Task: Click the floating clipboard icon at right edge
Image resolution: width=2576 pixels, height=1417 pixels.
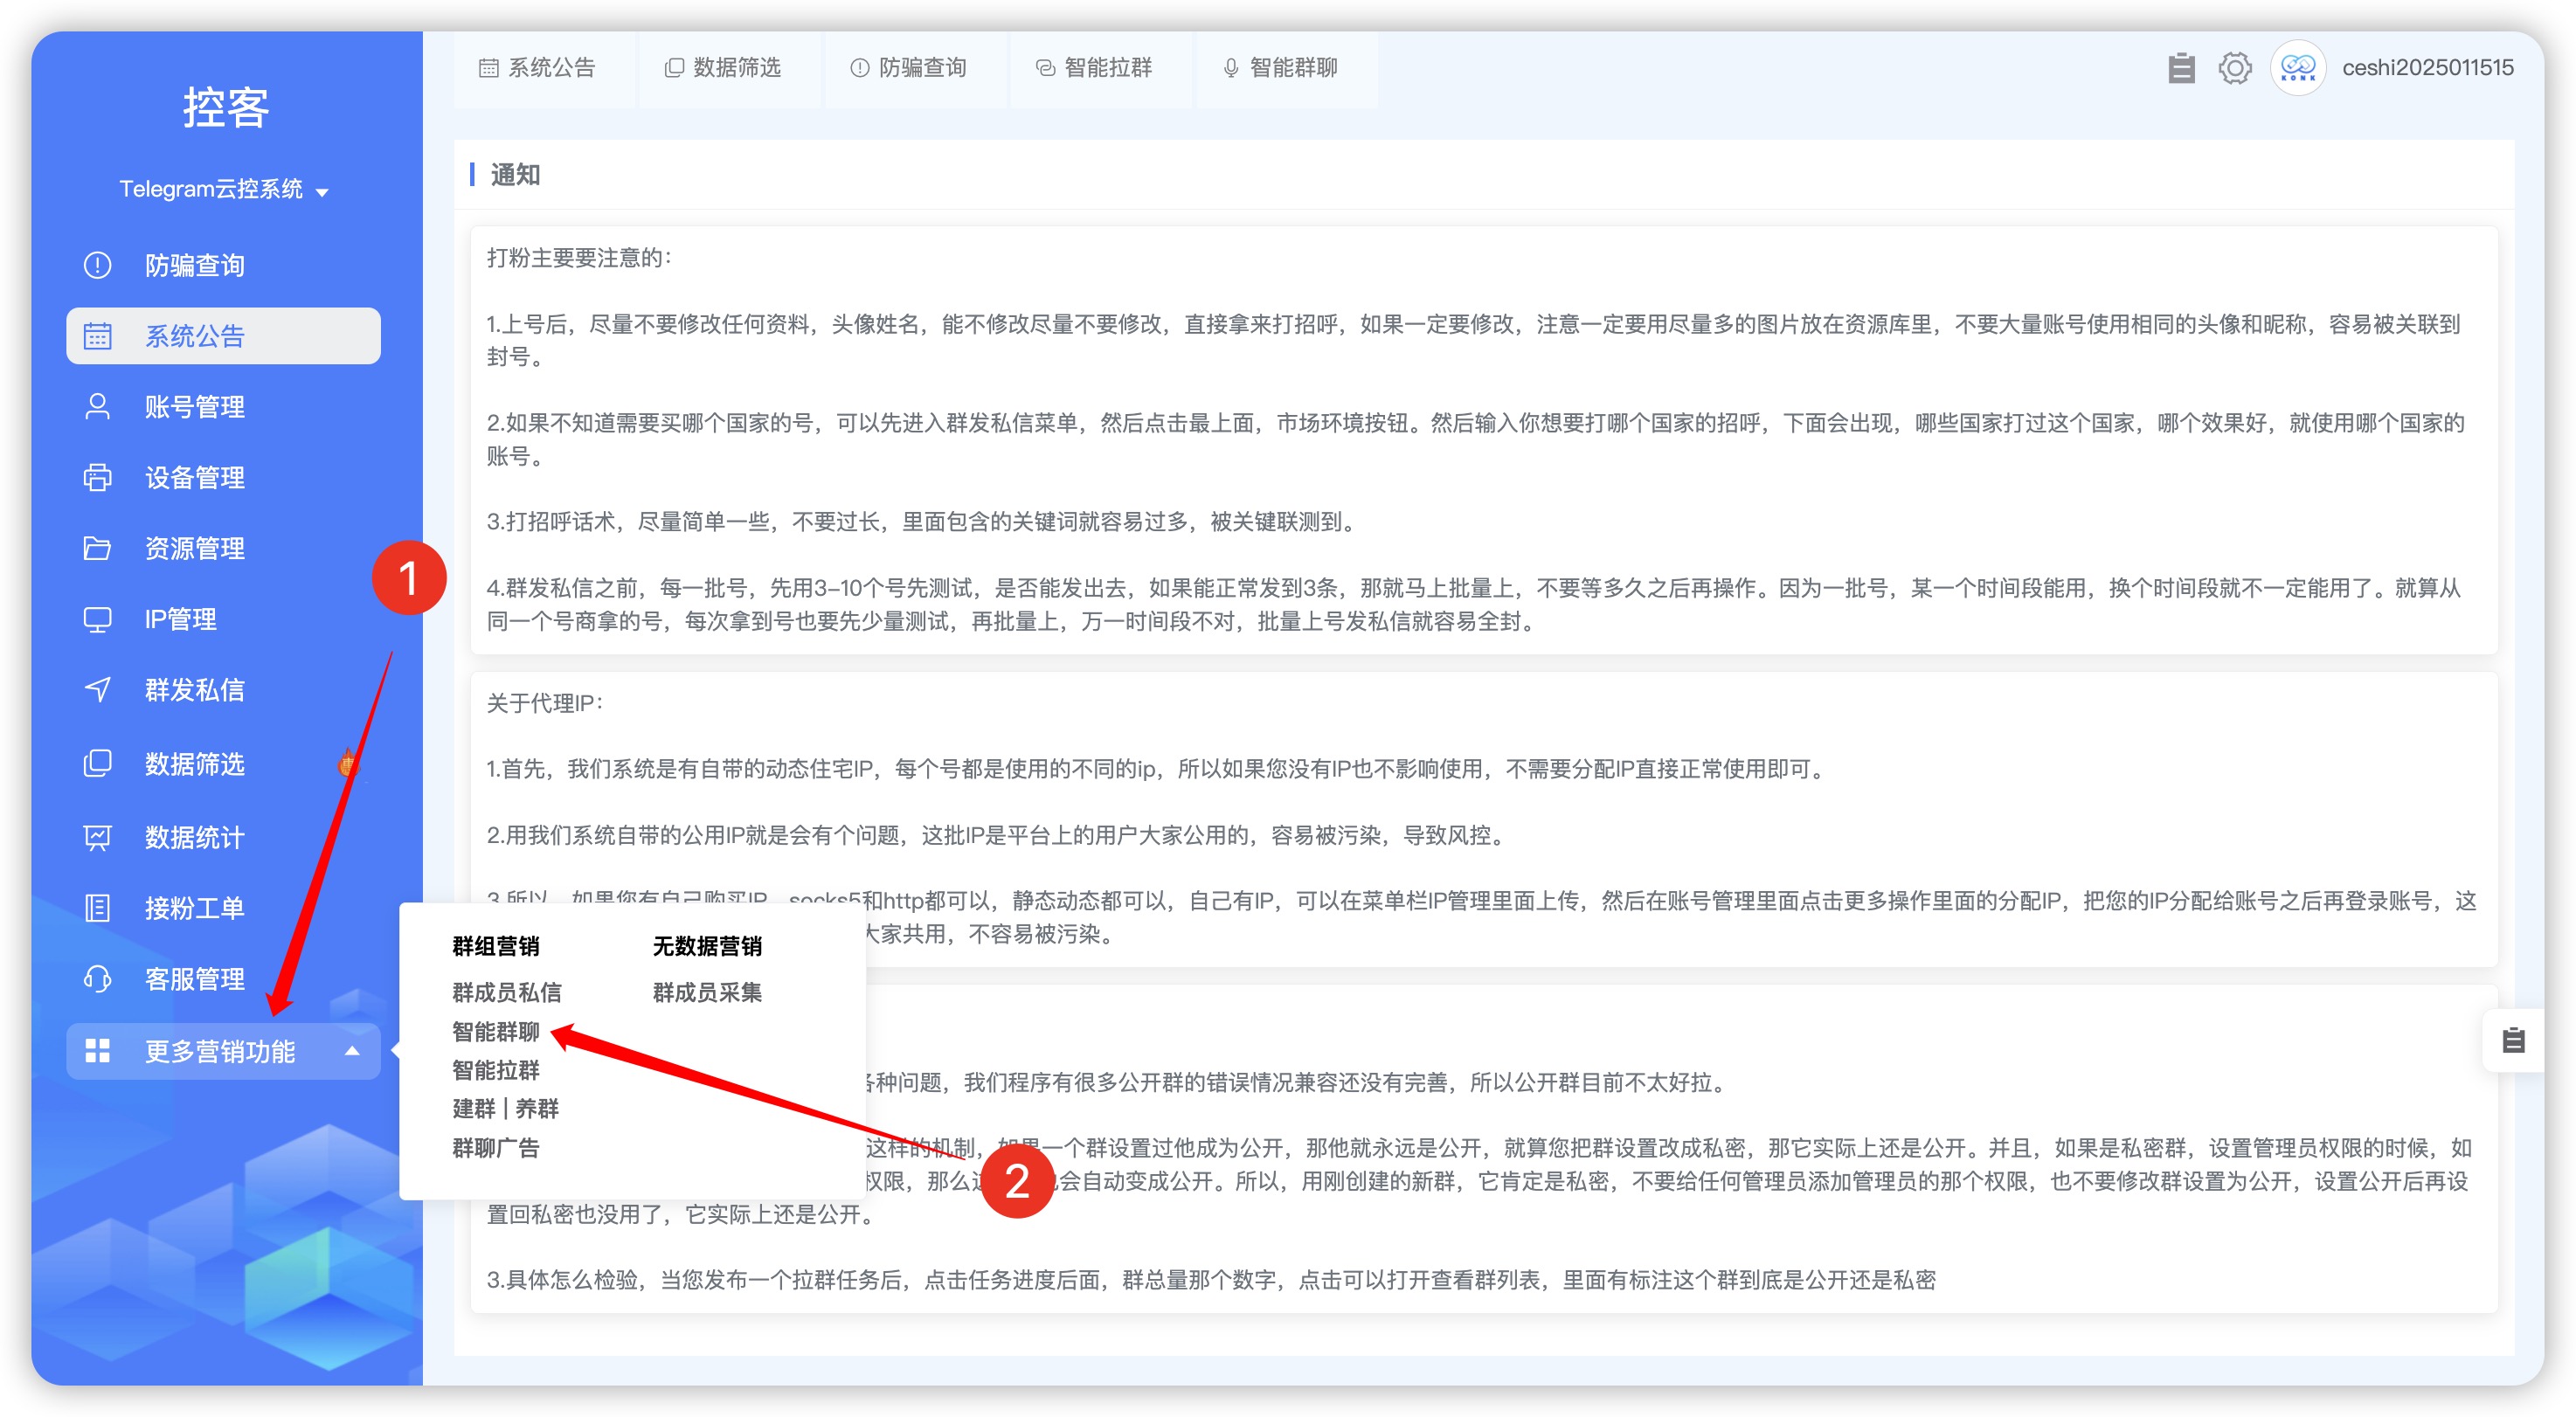Action: click(x=2513, y=1040)
